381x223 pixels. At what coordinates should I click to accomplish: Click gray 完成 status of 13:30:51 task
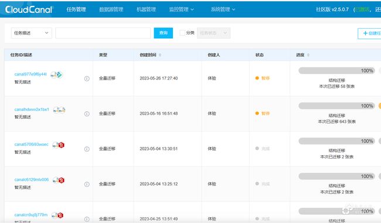[263, 149]
